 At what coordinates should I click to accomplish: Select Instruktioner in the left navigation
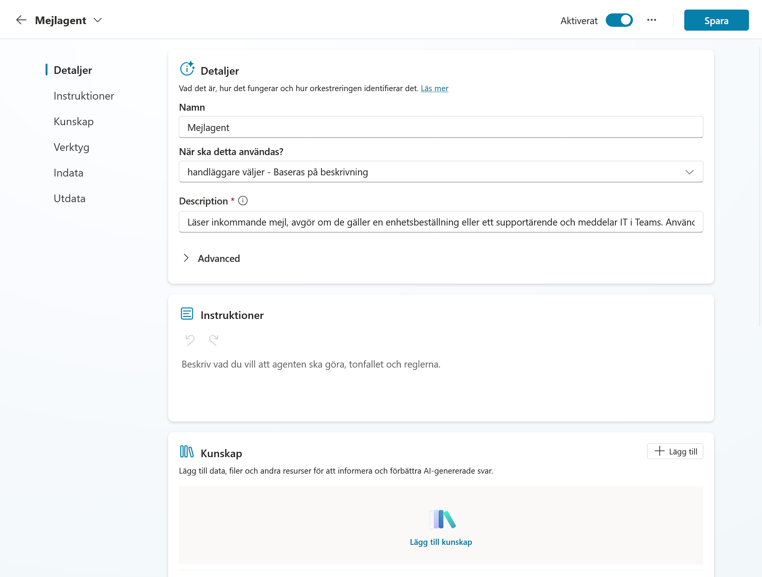click(x=84, y=96)
